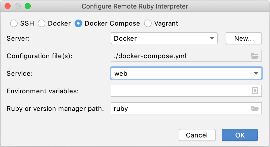This screenshot has width=270, height=147.
Task: Open the environment variables editor icon
Action: pyautogui.click(x=255, y=91)
